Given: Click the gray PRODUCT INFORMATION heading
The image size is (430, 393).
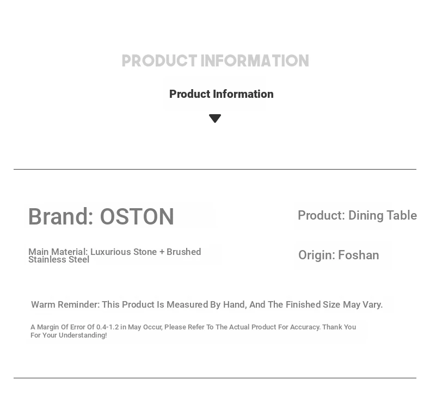Looking at the screenshot, I should point(215,61).
